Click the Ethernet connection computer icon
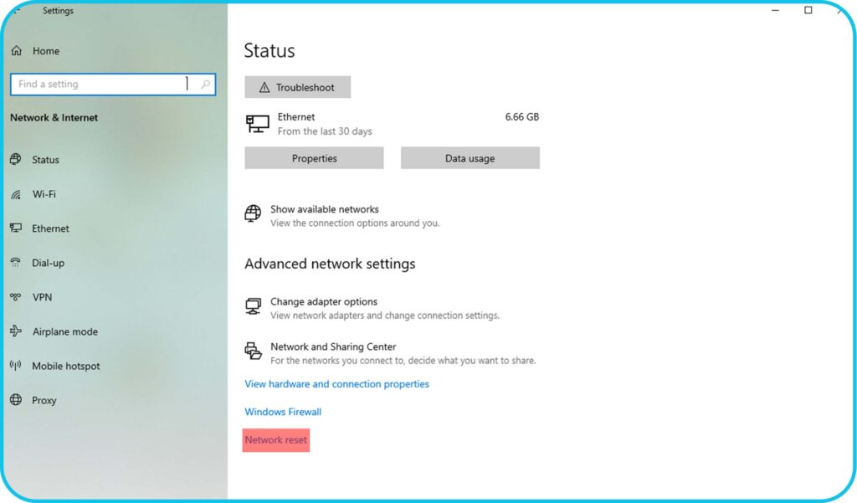 (x=258, y=124)
